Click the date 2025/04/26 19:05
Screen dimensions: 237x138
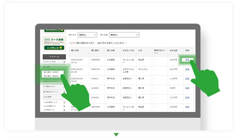(77, 80)
